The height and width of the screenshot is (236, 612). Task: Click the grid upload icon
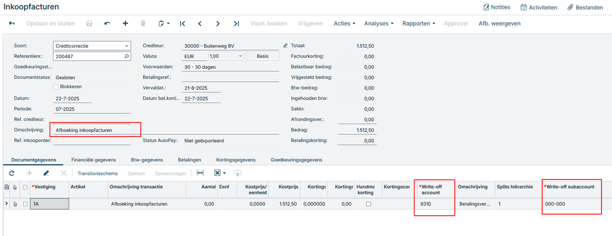(x=237, y=173)
